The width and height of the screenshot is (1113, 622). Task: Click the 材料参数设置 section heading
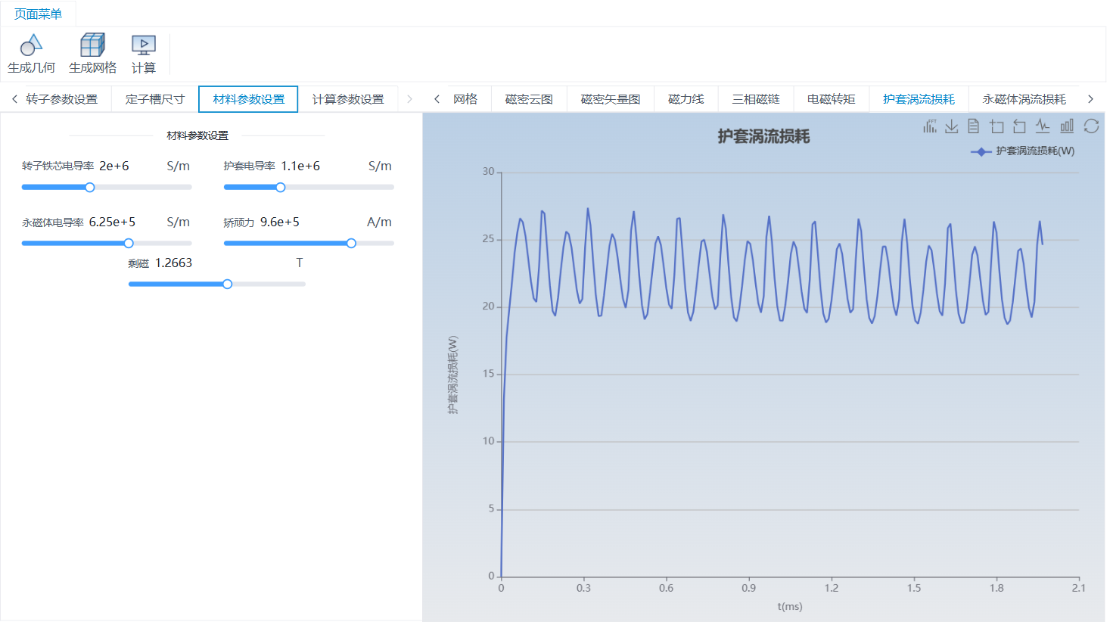tap(197, 135)
